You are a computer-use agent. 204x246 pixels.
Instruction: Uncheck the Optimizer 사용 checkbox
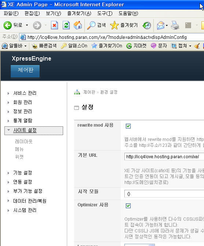tap(128, 206)
